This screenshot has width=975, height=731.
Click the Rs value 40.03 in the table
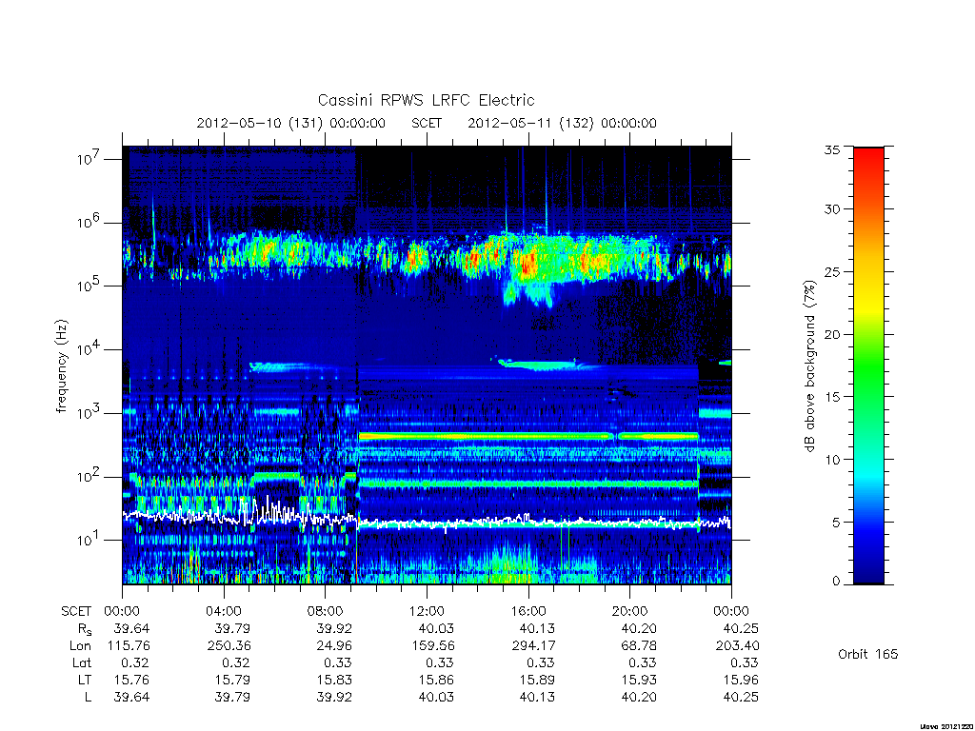436,628
